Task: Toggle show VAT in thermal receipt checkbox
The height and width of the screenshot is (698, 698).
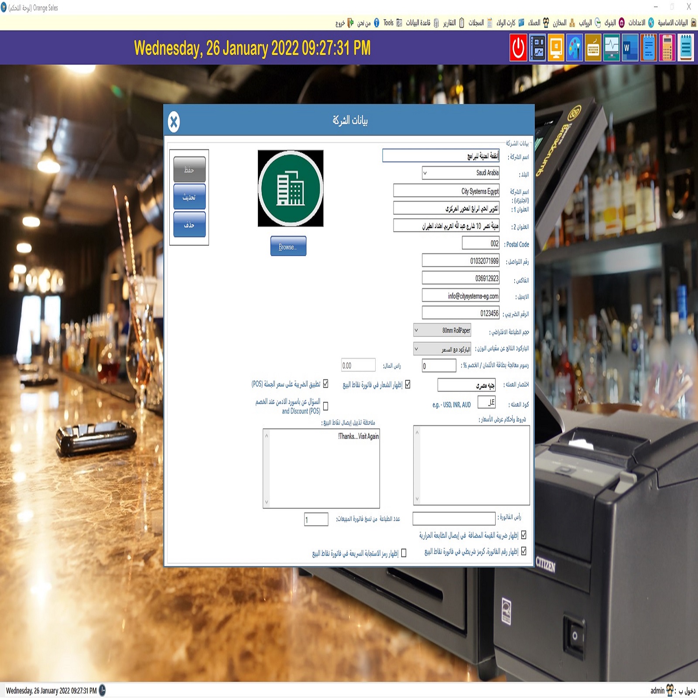Action: coord(523,535)
